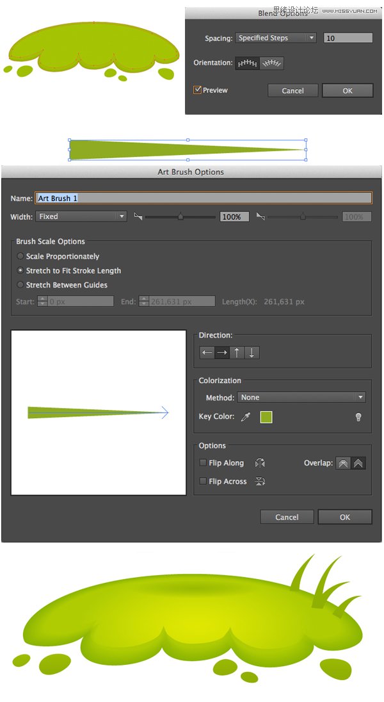Click the Art Brush Options title bar

(191, 172)
